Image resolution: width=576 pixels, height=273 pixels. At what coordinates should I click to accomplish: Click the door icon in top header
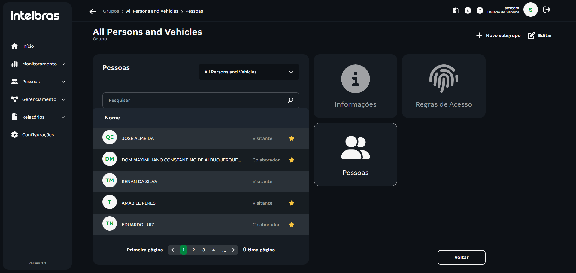[x=456, y=11]
